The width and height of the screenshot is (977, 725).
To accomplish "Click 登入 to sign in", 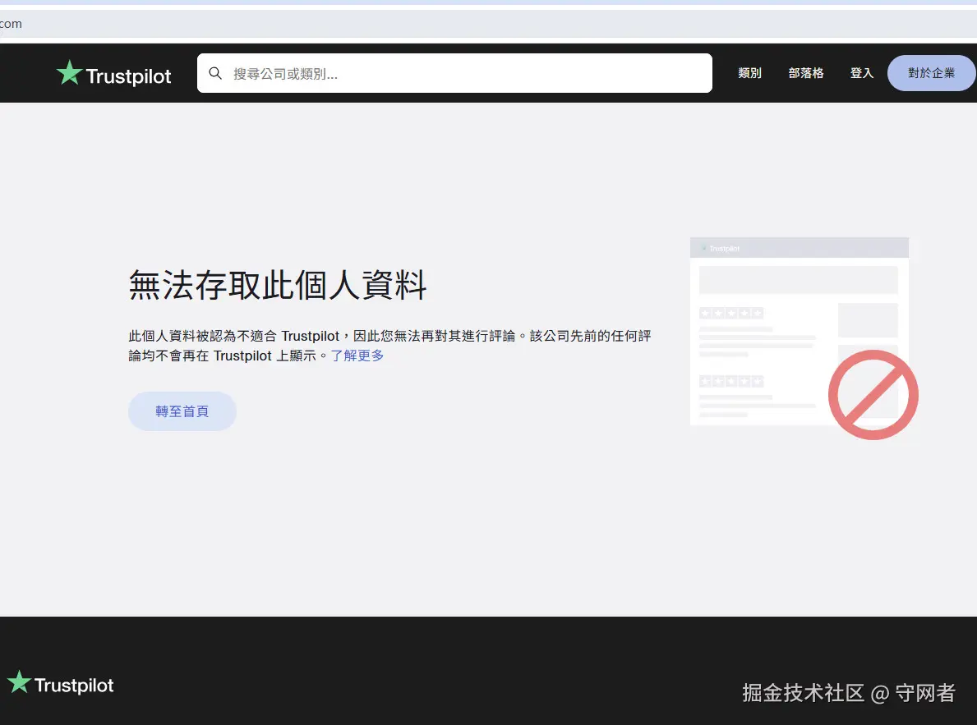I will coord(862,73).
